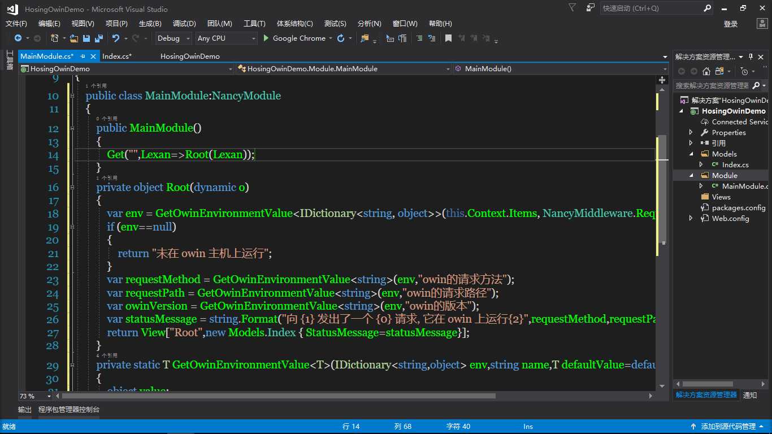The width and height of the screenshot is (772, 434).
Task: Split the editor with the splitter handle
Action: pos(662,80)
